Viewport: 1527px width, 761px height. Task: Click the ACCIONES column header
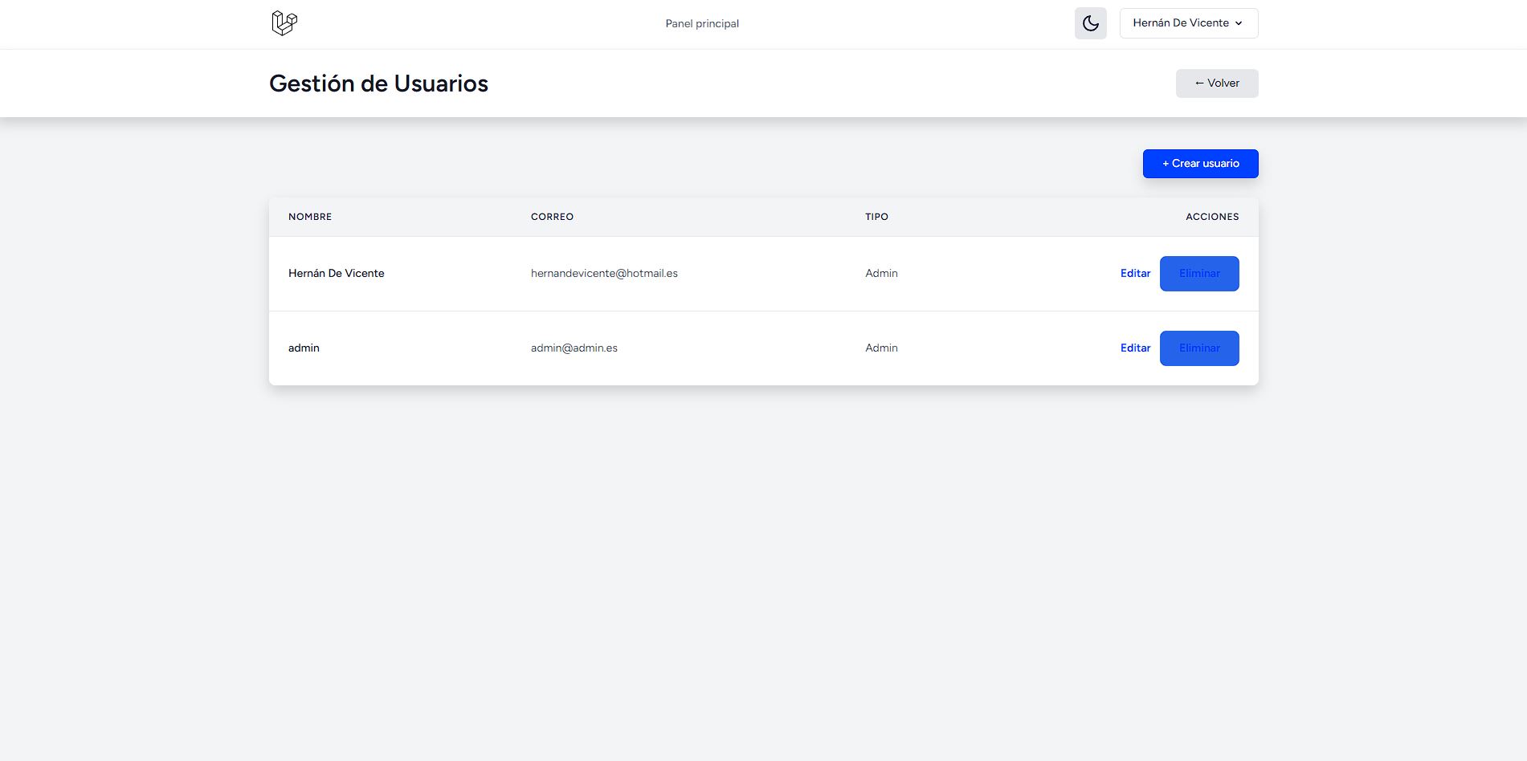pos(1211,217)
